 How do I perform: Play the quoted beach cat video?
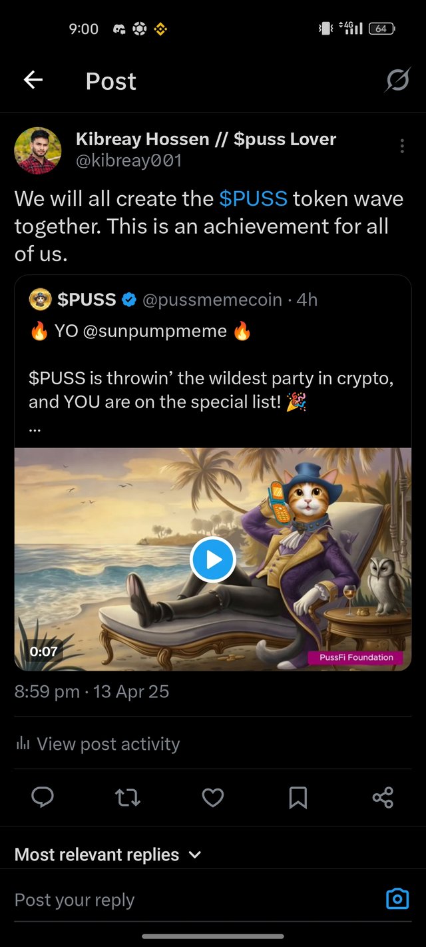point(213,559)
